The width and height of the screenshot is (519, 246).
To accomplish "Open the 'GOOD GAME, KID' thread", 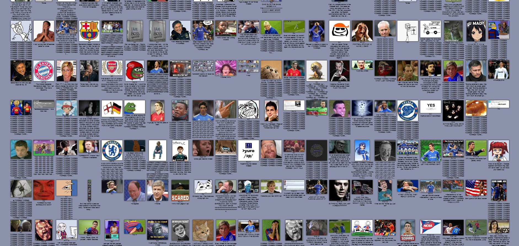I will tap(499, 190).
